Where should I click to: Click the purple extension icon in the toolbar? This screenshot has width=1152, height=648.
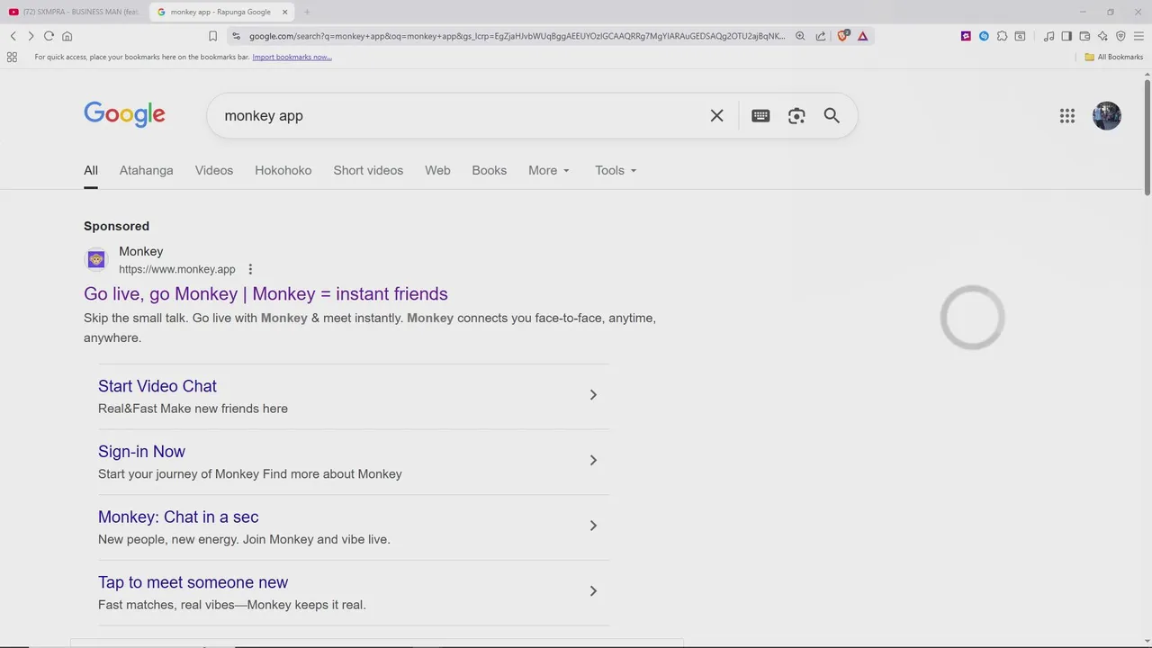[x=966, y=36]
